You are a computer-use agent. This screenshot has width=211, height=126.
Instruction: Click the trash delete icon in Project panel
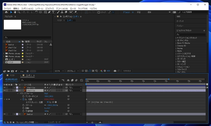coord(27,71)
